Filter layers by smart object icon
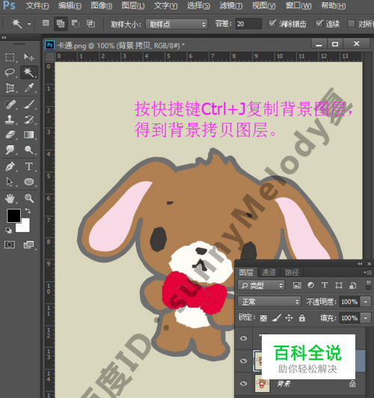The image size is (374, 398). (353, 285)
